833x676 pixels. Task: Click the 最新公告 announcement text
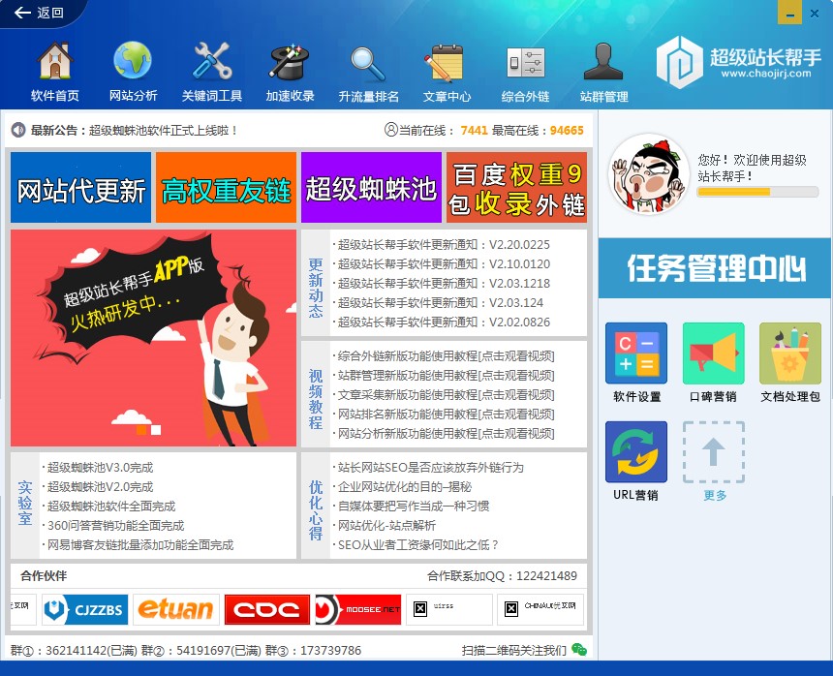[x=135, y=130]
